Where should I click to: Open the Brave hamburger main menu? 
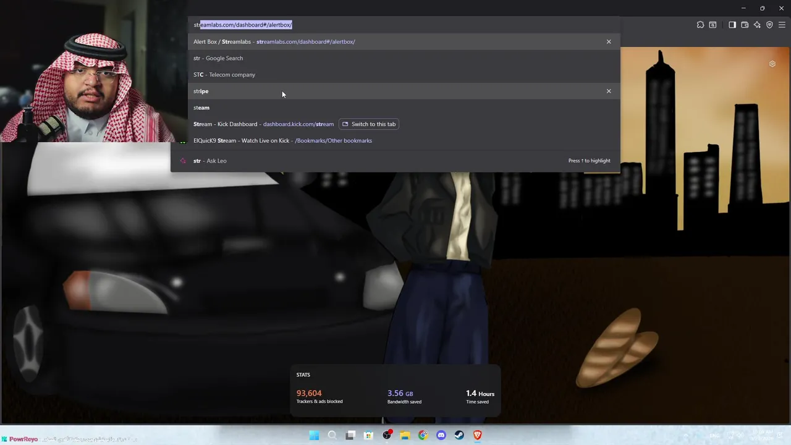782,25
